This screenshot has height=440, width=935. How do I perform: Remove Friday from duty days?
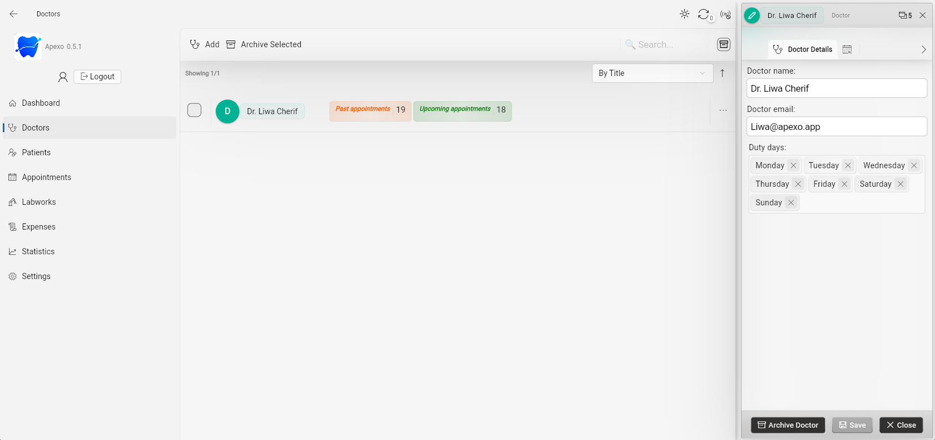[x=844, y=184]
